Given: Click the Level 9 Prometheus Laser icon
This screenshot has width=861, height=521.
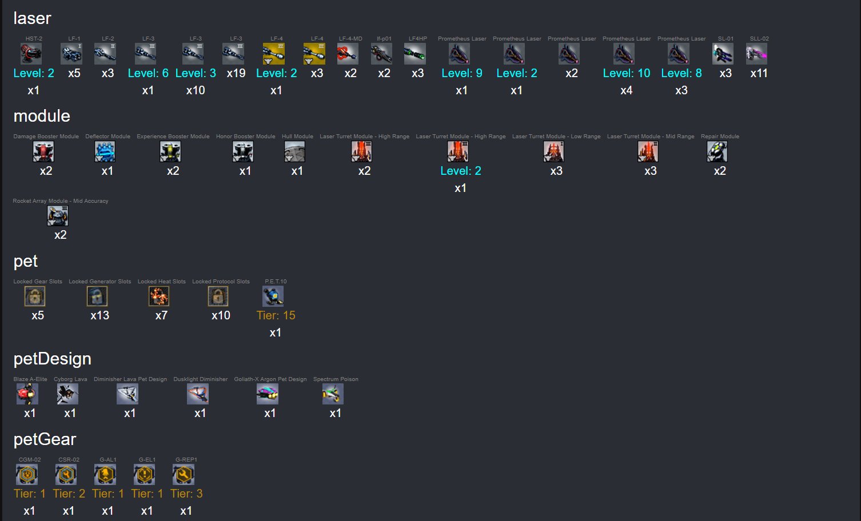Looking at the screenshot, I should [459, 54].
